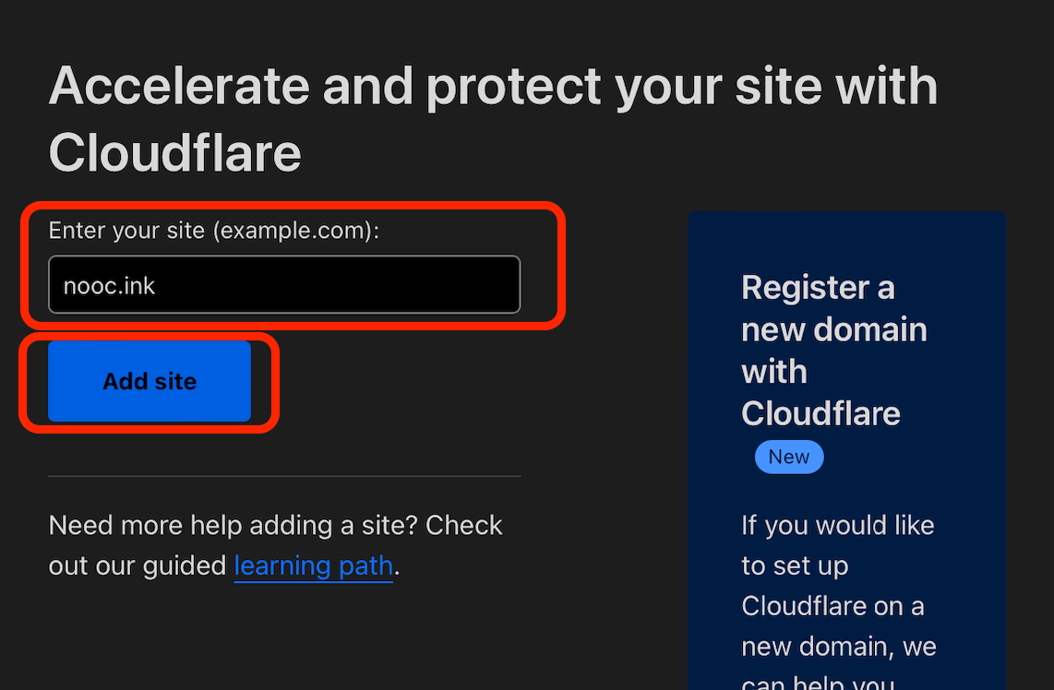Click the New badge on the domain card
Screen dimensions: 1054x690
point(789,457)
